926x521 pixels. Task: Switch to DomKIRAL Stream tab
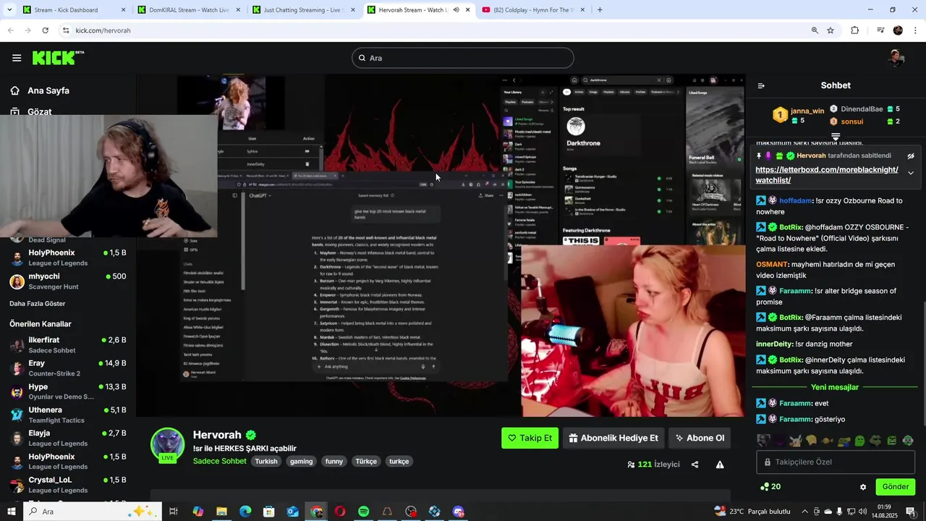click(190, 10)
